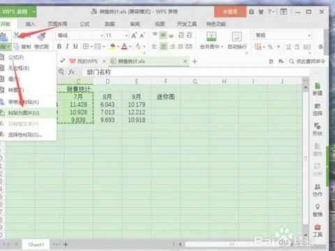Click the increase decimal places icon
Screen dimensions: 335x251
[288, 47]
